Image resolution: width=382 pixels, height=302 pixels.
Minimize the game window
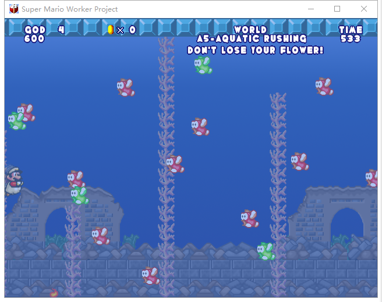pos(311,9)
